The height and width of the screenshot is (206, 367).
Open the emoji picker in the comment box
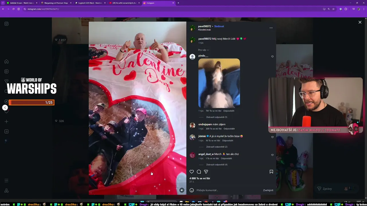pos(192,190)
